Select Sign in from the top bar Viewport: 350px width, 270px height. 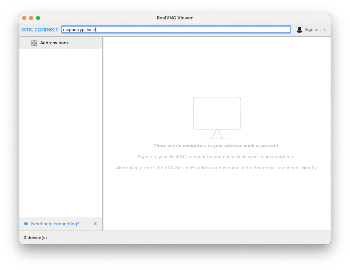[312, 29]
